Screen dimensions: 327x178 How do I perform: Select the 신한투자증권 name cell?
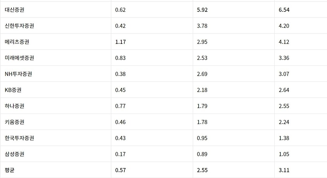pos(19,26)
